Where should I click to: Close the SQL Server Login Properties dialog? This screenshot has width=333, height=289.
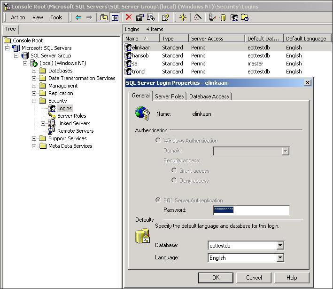click(x=307, y=82)
